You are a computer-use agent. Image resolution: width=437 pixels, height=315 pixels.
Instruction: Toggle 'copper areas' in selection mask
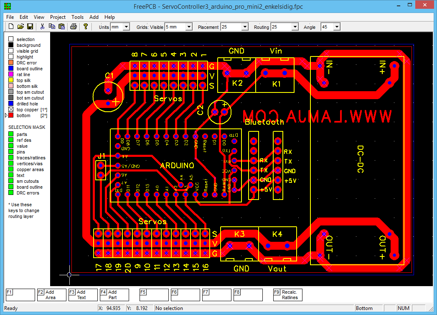tap(10, 169)
